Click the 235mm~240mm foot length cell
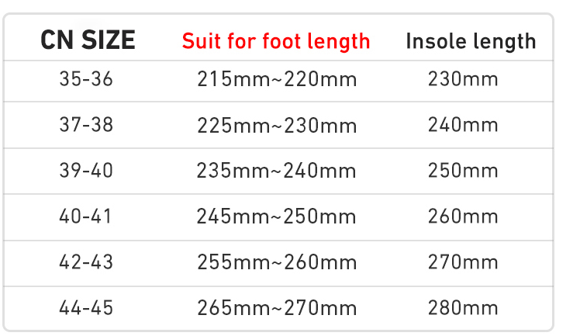Image resolution: width=580 pixels, height=336 pixels. coord(277,171)
